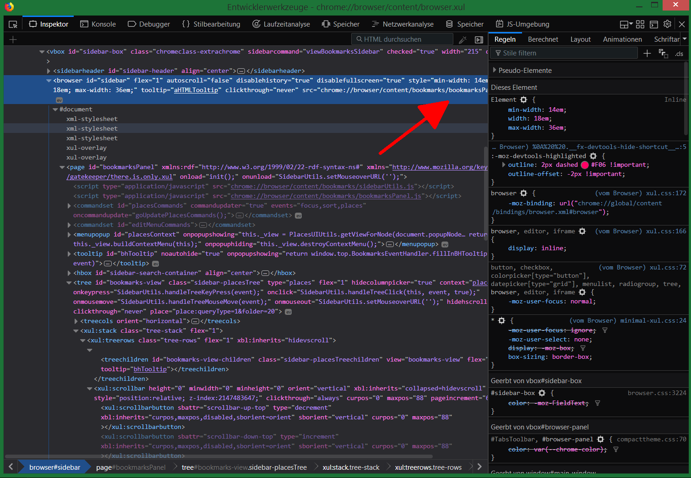Click page#bookmarksPanel in the breadcrumb
Viewport: 691px width, 478px height.
coord(131,467)
